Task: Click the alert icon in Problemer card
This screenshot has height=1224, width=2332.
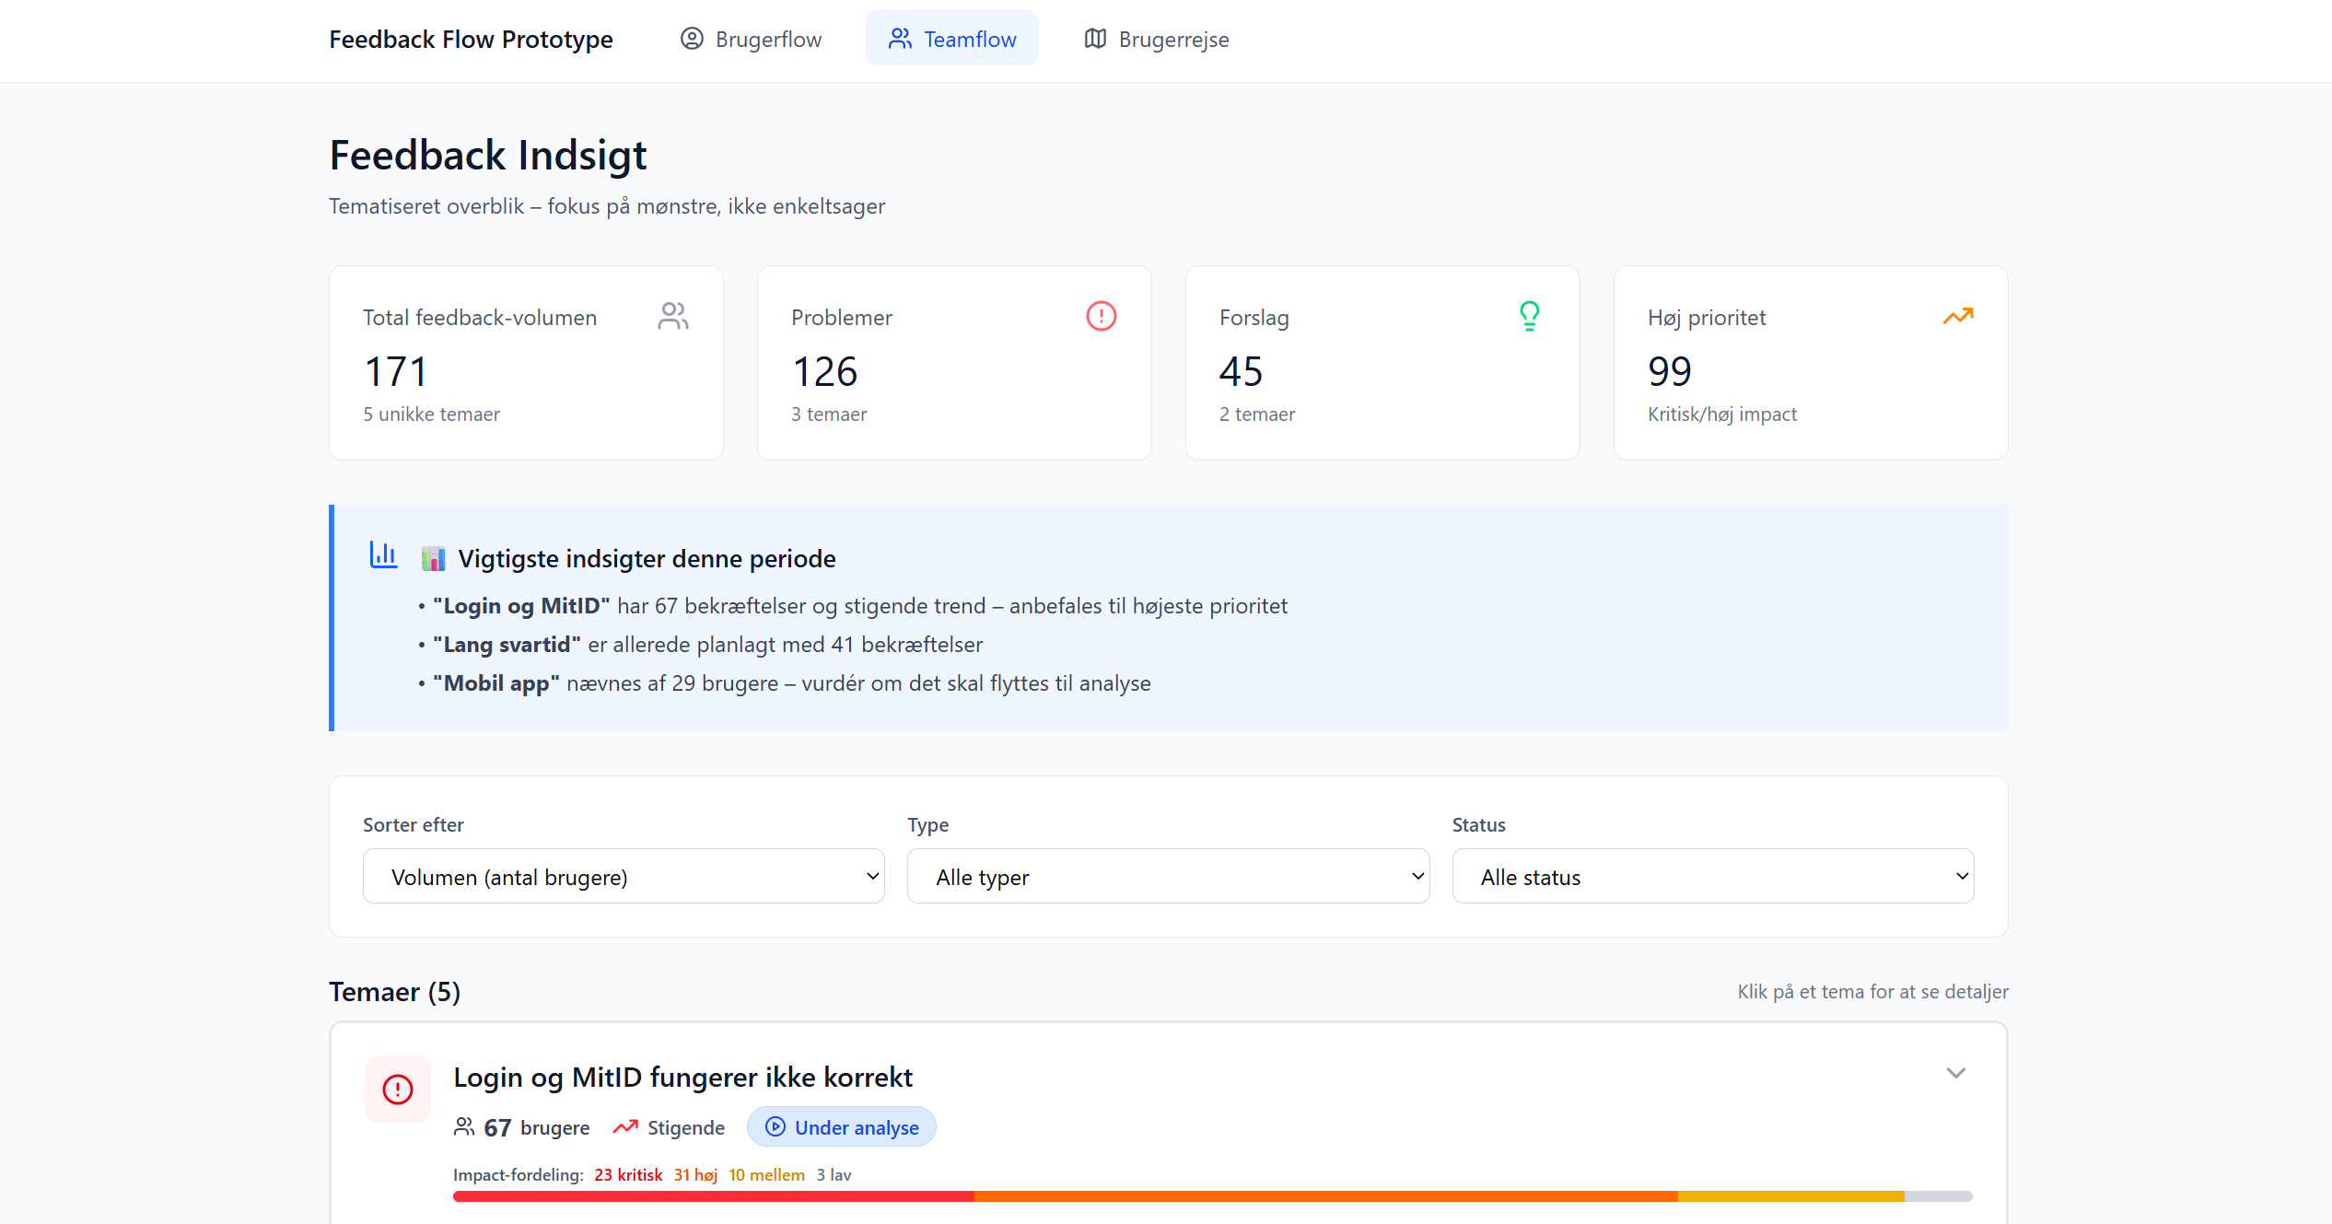Action: click(x=1102, y=316)
